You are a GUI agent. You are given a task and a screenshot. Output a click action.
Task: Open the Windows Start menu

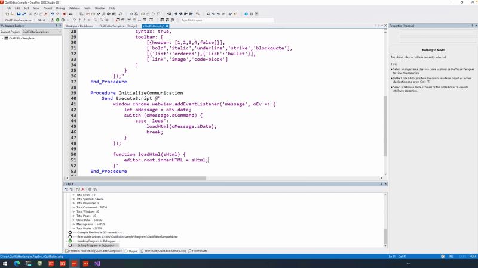coord(5,263)
